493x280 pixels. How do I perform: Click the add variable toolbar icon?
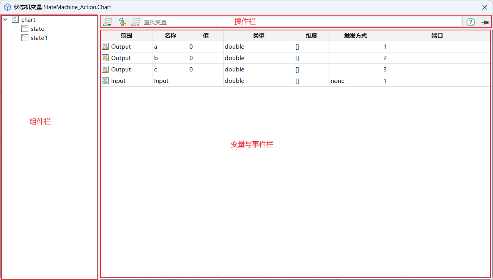click(x=108, y=22)
